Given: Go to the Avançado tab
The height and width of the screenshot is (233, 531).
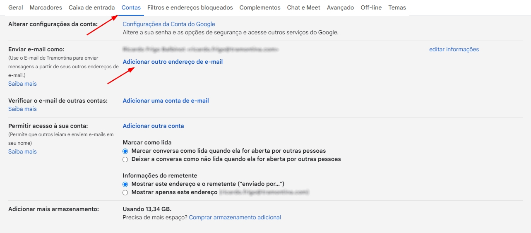Looking at the screenshot, I should (x=340, y=7).
